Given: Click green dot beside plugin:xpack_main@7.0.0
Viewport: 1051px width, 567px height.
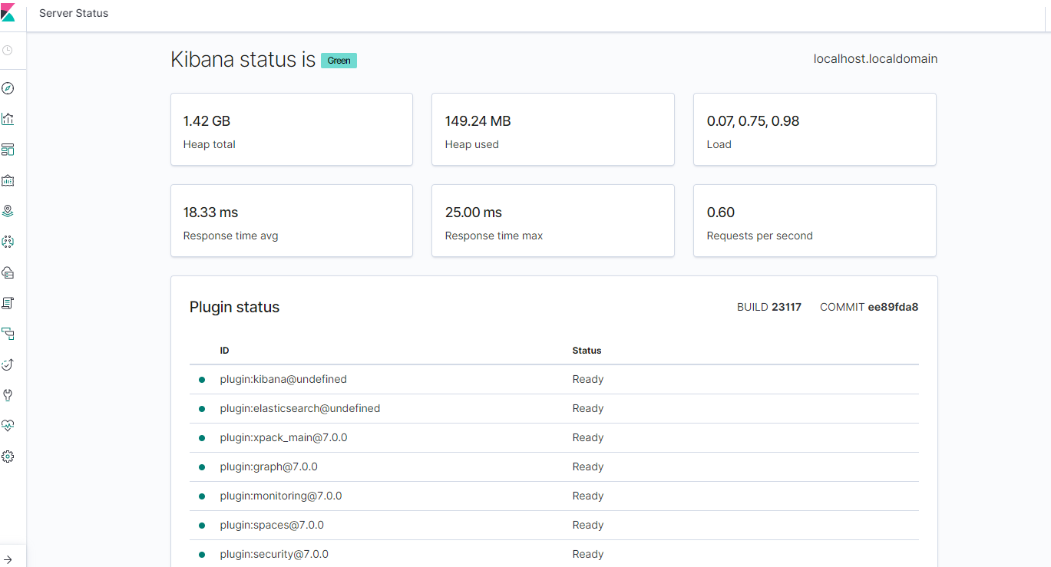Looking at the screenshot, I should click(202, 437).
